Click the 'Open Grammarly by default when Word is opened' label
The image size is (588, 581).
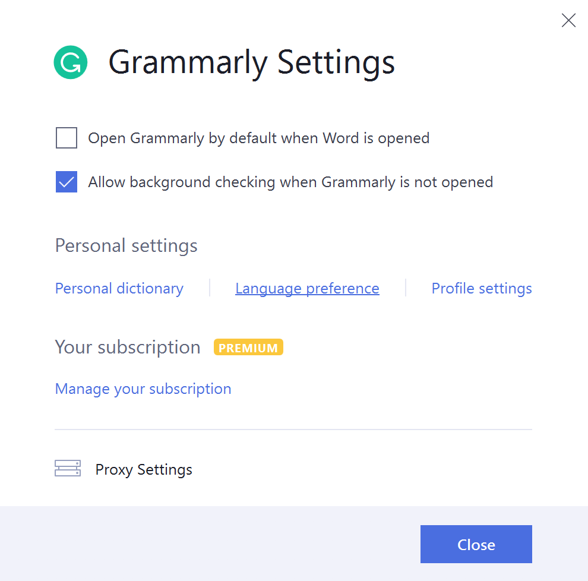[258, 138]
